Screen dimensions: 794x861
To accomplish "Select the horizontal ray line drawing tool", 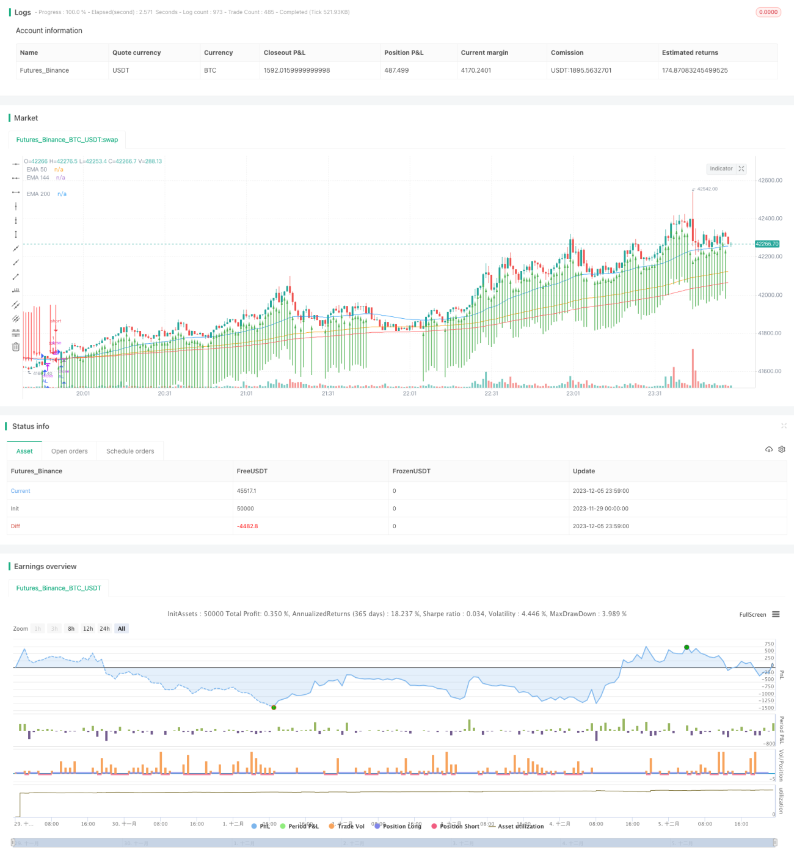I will click(x=16, y=178).
